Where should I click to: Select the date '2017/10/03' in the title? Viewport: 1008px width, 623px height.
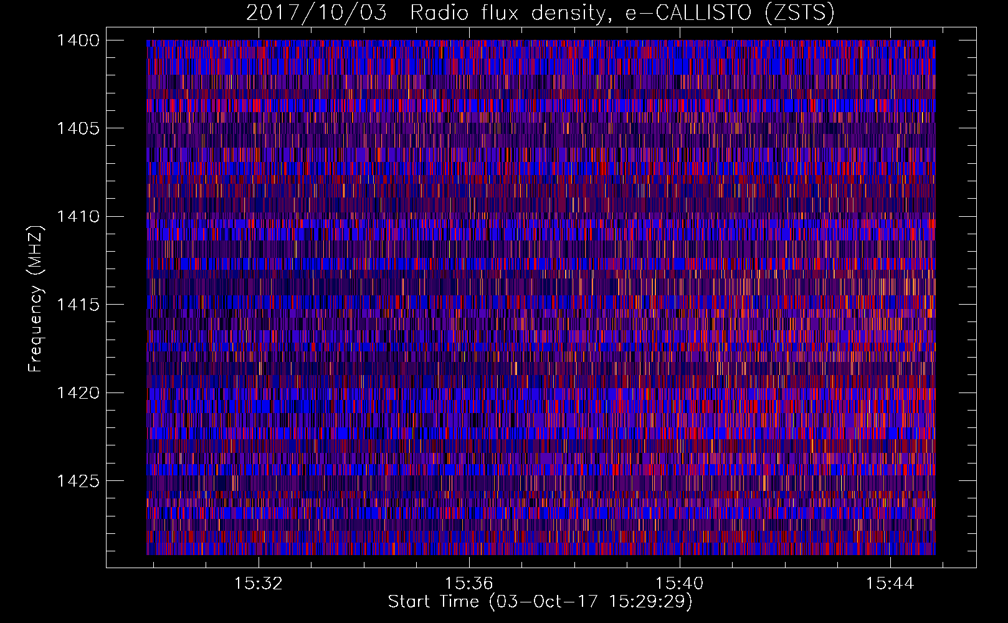point(316,12)
